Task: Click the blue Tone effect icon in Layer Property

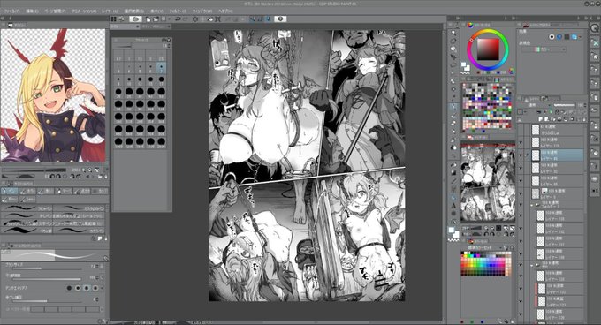Action: coord(559,37)
